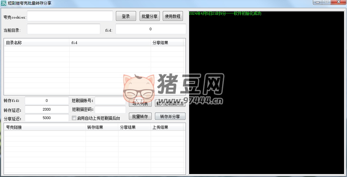Focus the 短剧猫密码 input field
The image size is (347, 177).
(x=110, y=110)
